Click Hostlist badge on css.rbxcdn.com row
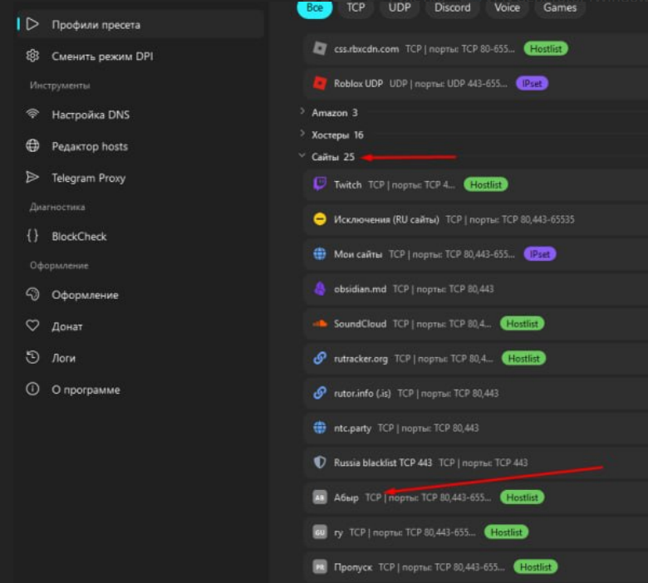648x583 pixels. click(x=546, y=49)
